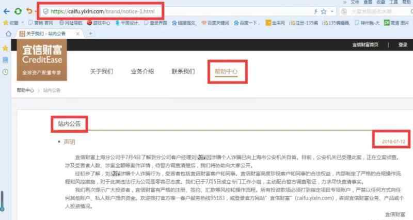Reload the page with the green refresh icon
The width and height of the screenshot is (413, 220).
18,11
